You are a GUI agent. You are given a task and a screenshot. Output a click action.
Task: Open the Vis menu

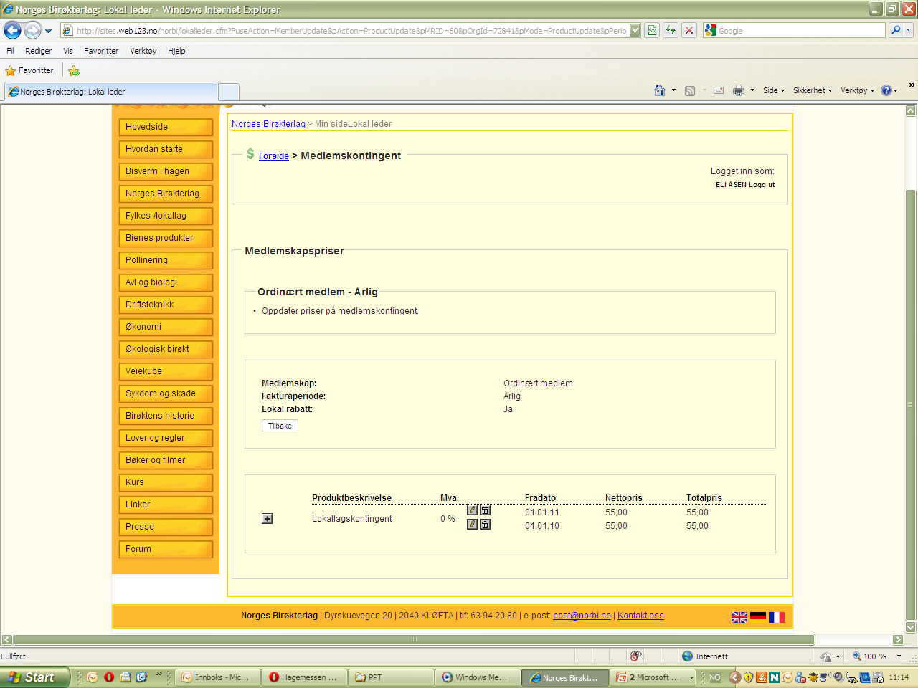pyautogui.click(x=68, y=51)
